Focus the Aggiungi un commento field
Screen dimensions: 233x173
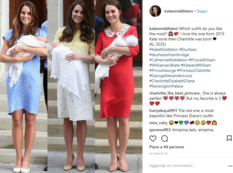tap(187, 165)
